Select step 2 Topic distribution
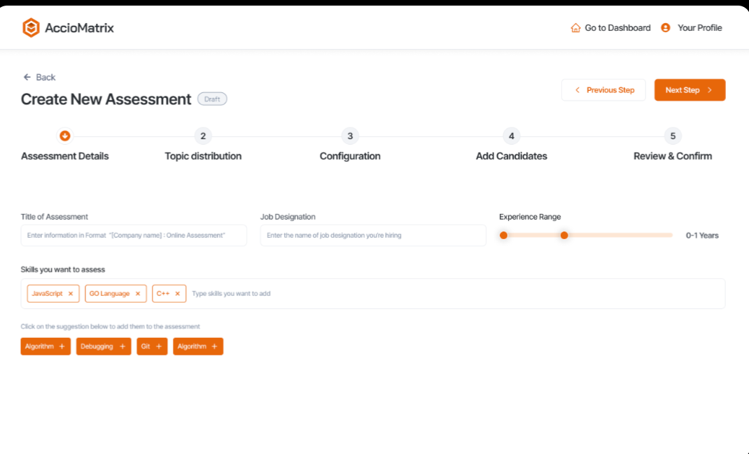The width and height of the screenshot is (749, 454). 203,136
